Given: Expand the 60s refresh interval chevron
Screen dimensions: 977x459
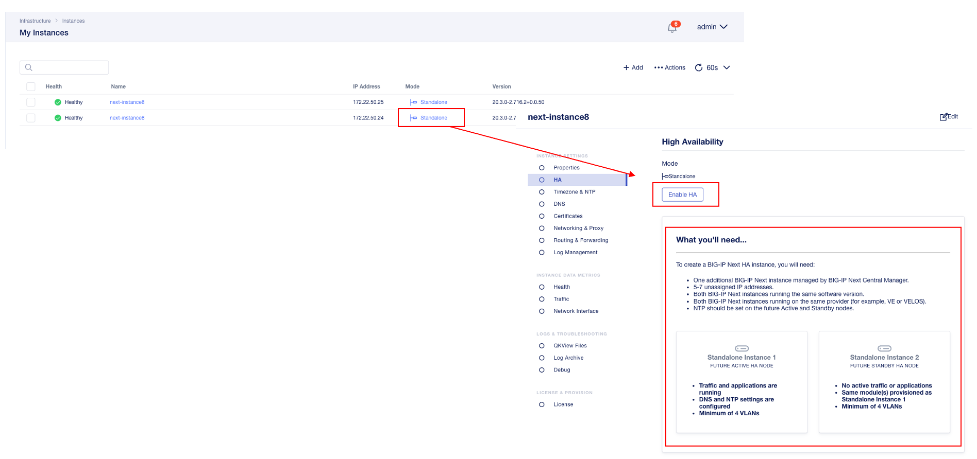Looking at the screenshot, I should [x=727, y=68].
